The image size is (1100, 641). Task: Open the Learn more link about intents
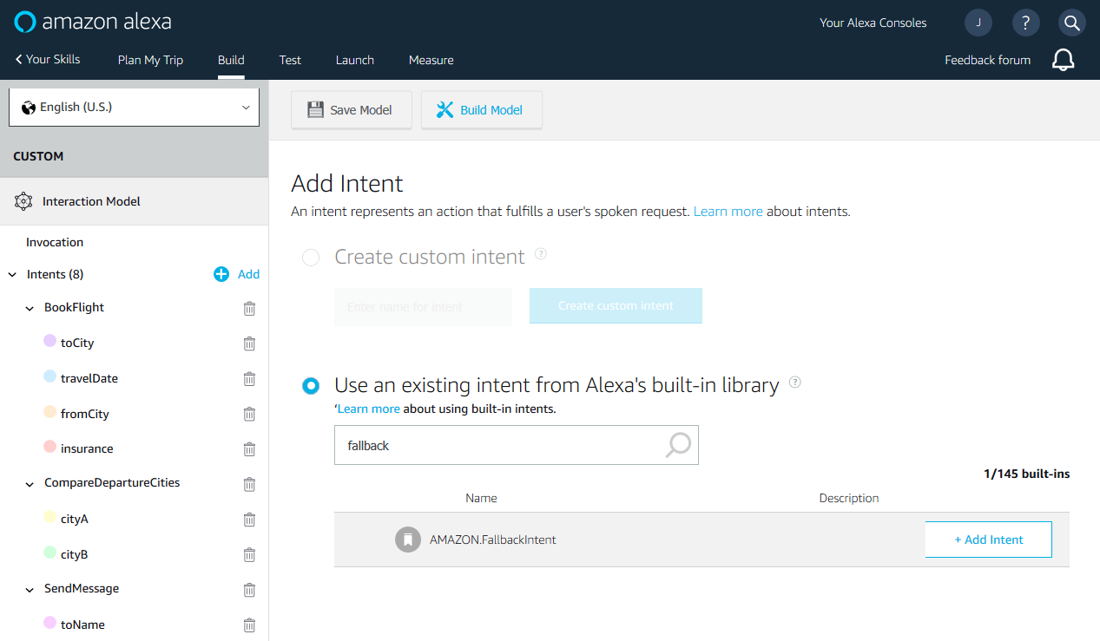[728, 211]
